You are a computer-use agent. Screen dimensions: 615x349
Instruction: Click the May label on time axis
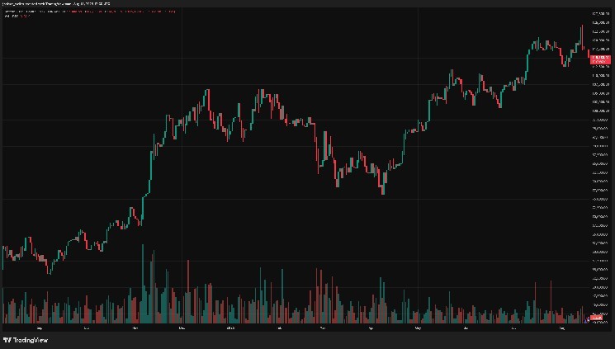tap(418, 328)
